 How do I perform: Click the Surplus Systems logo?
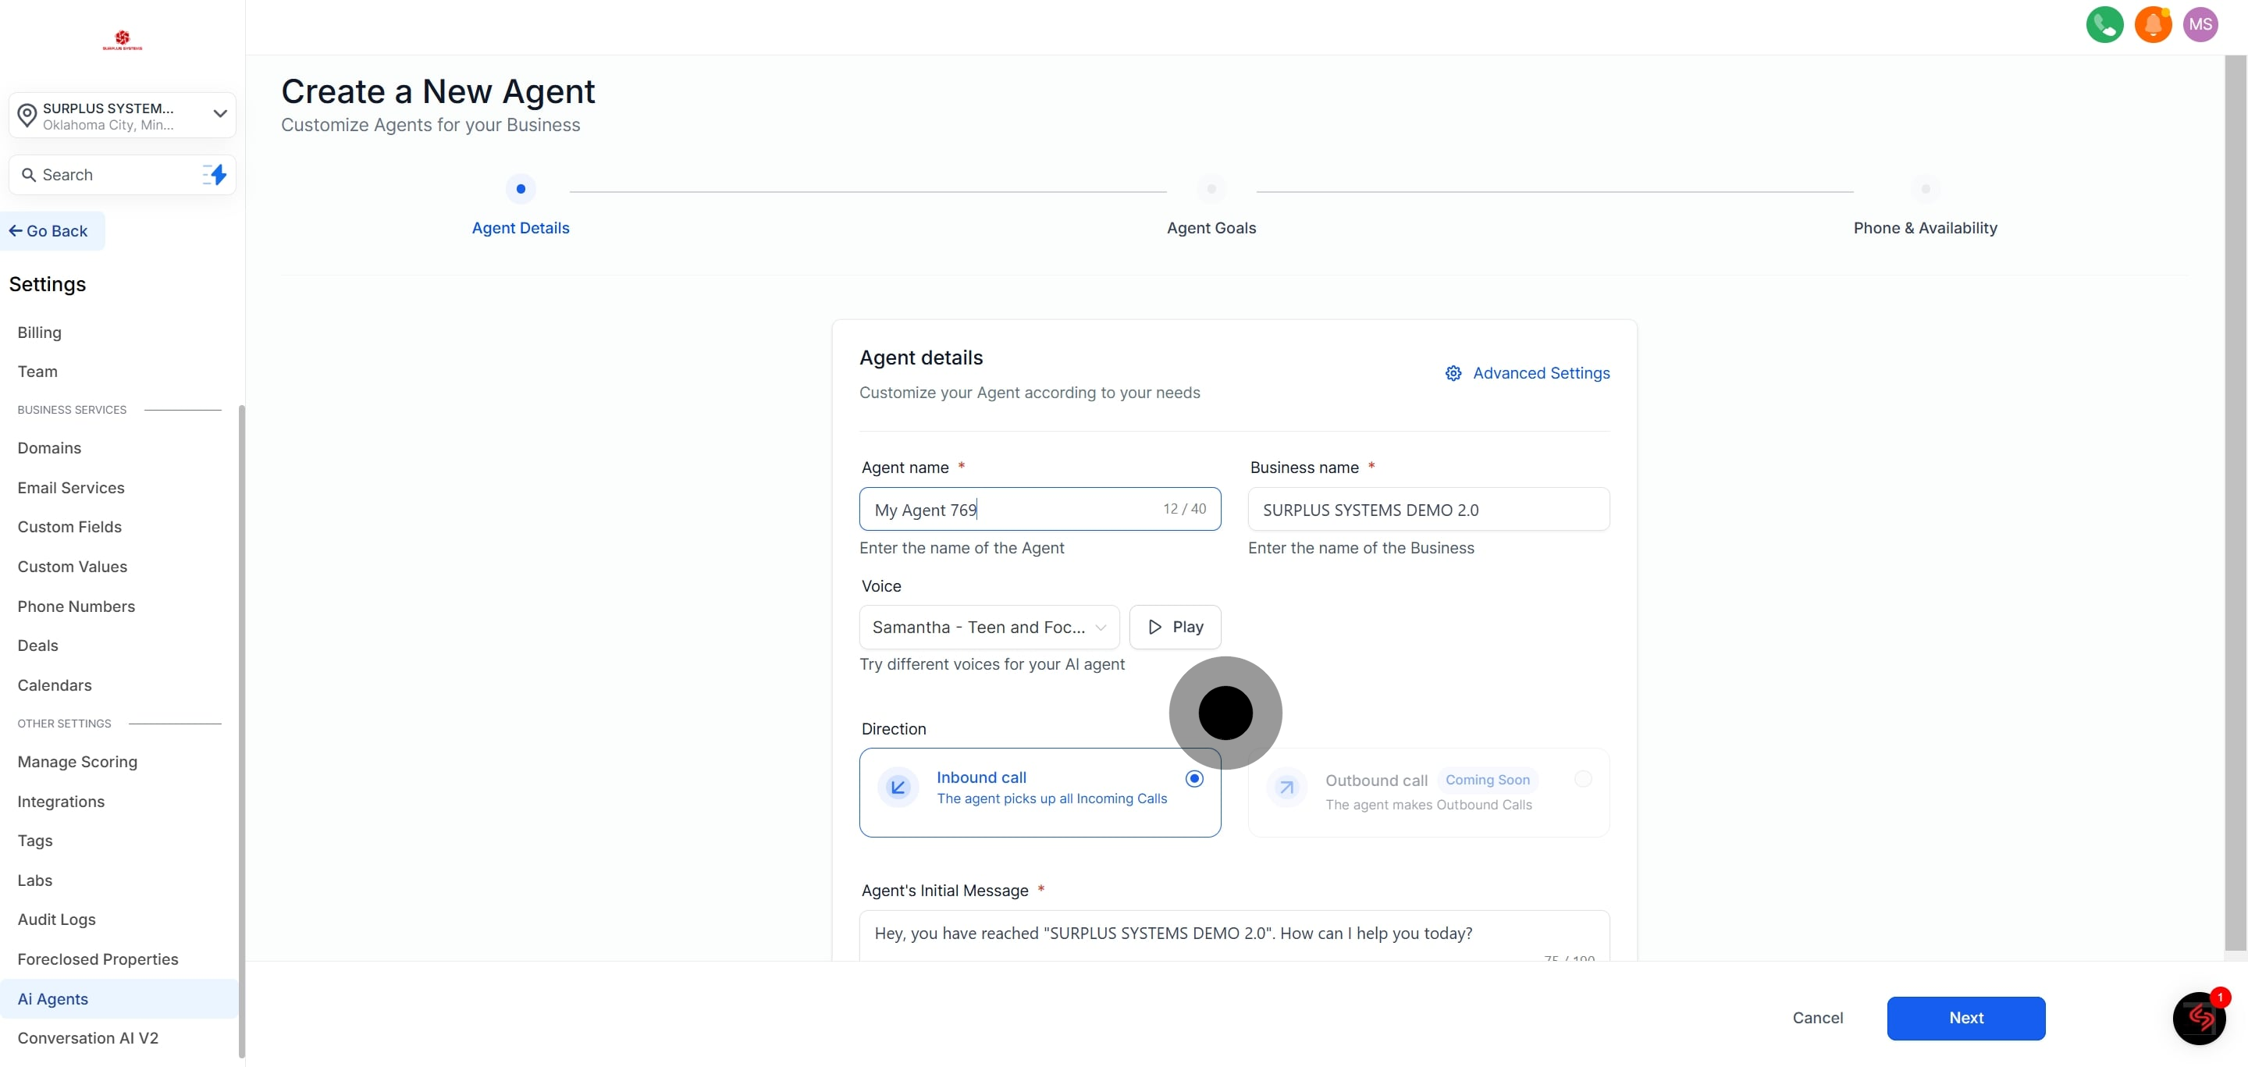(x=123, y=40)
